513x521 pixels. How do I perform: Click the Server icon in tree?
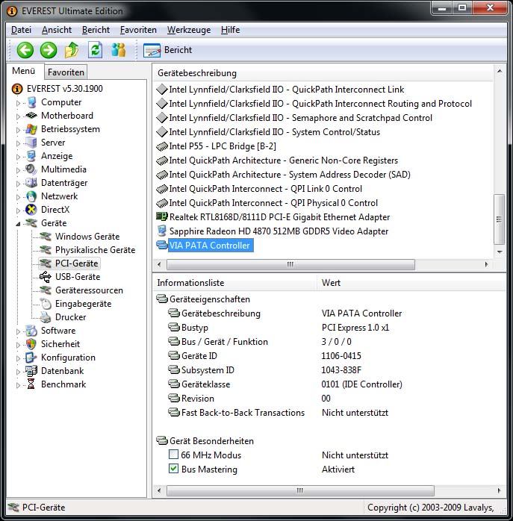pos(31,143)
